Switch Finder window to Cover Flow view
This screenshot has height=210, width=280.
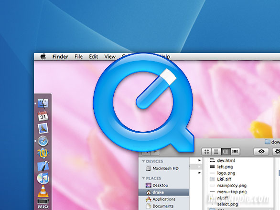(x=235, y=152)
